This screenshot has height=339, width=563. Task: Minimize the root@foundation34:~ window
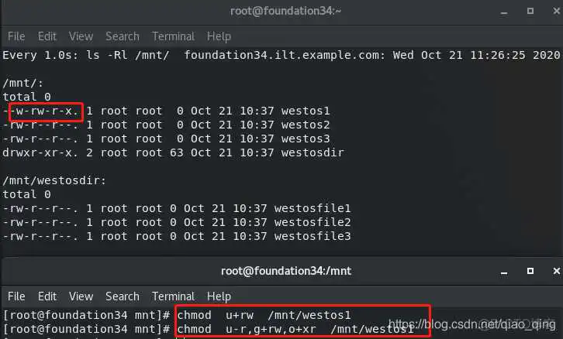pyautogui.click(x=504, y=12)
